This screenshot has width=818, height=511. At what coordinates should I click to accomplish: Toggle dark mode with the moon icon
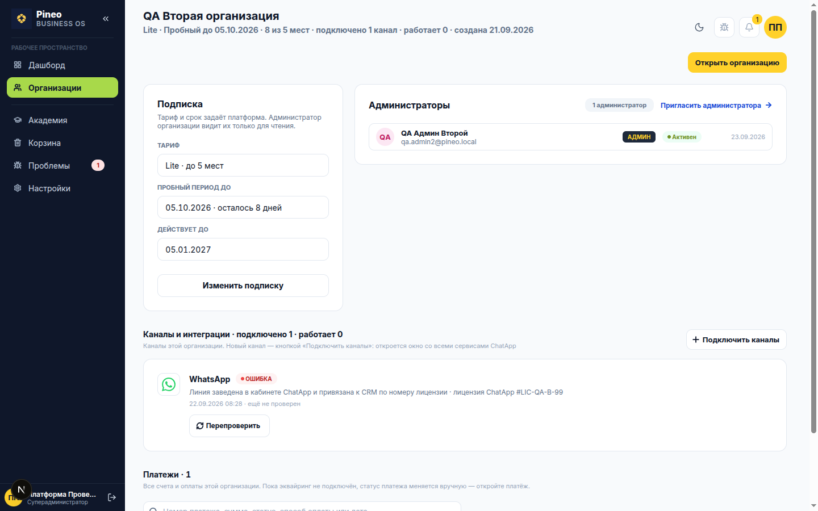tap(699, 27)
